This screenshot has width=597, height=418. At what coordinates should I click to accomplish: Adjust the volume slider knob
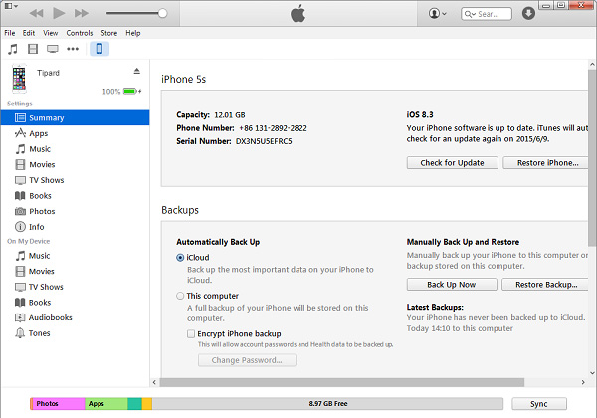click(x=162, y=13)
